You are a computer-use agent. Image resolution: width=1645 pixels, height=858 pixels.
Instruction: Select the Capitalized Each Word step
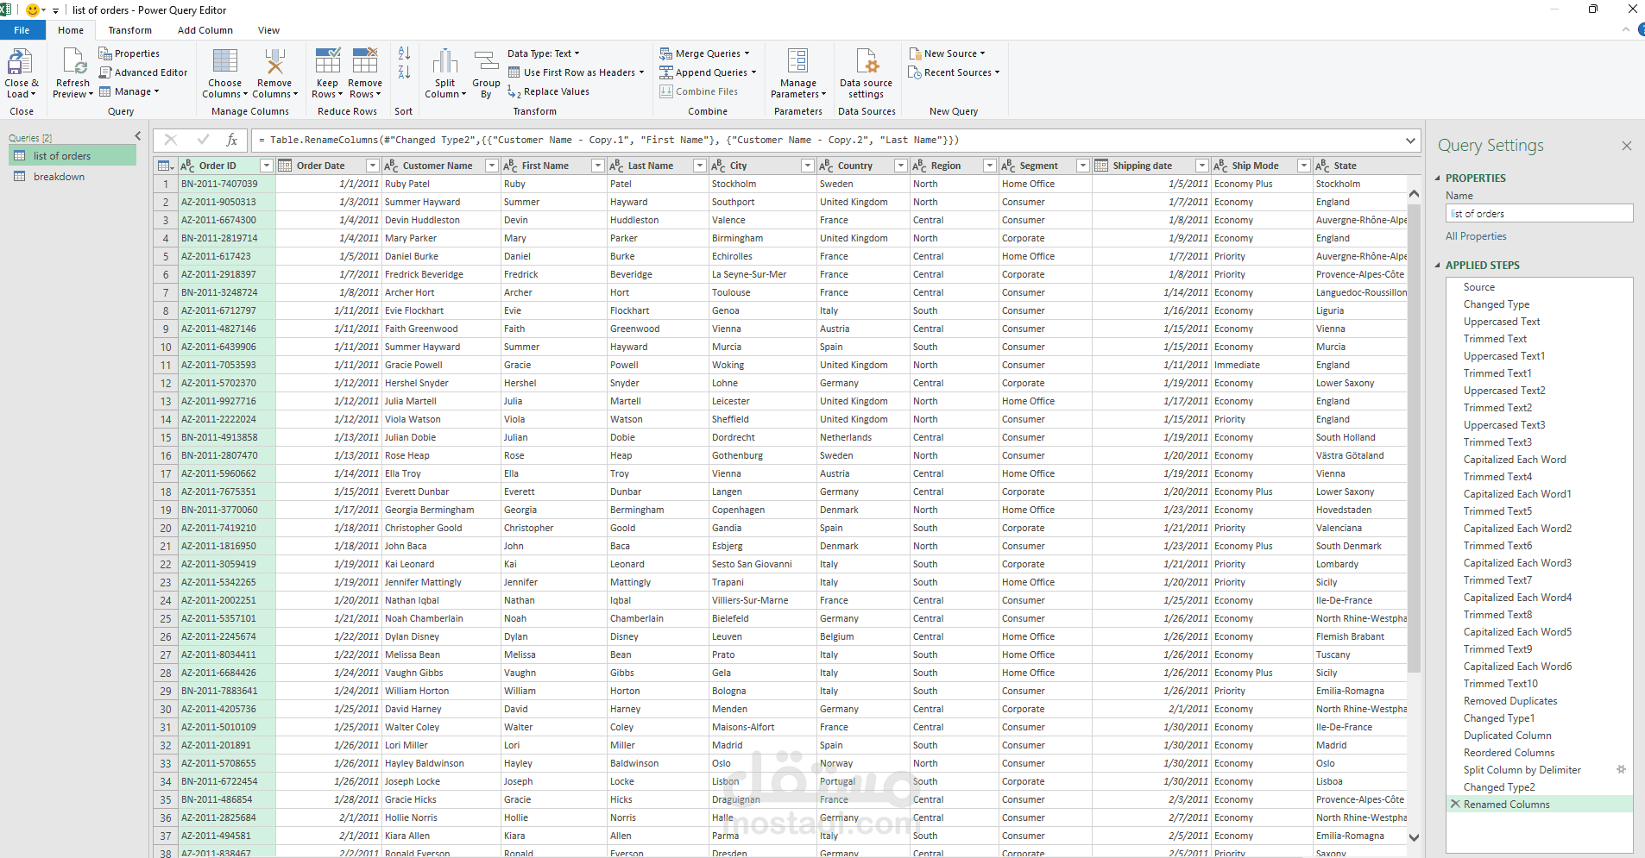tap(1515, 460)
